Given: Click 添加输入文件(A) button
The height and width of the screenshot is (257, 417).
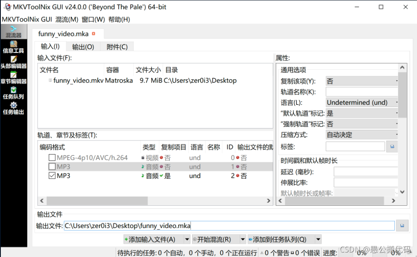Looking at the screenshot, I should (154, 240).
